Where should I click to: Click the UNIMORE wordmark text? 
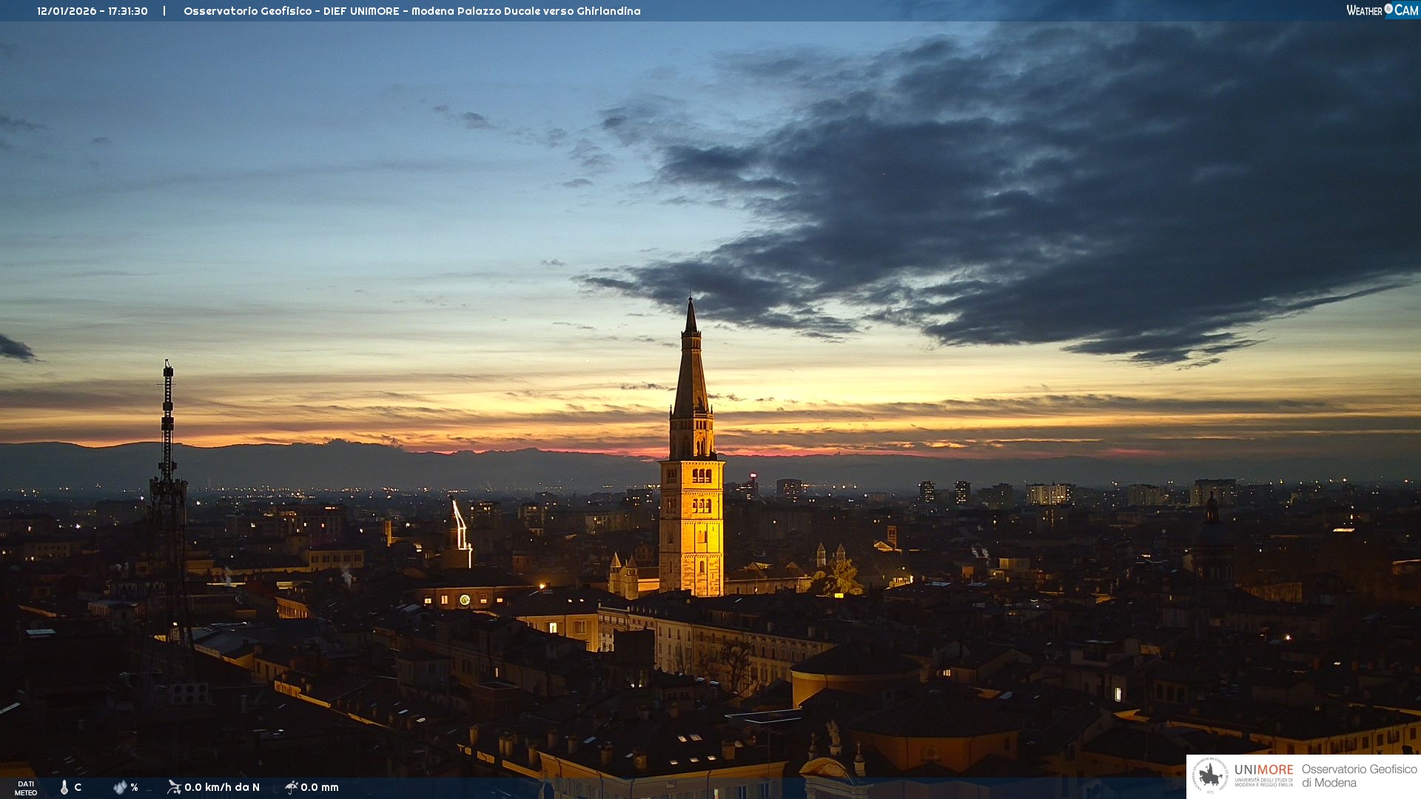[x=1263, y=769]
